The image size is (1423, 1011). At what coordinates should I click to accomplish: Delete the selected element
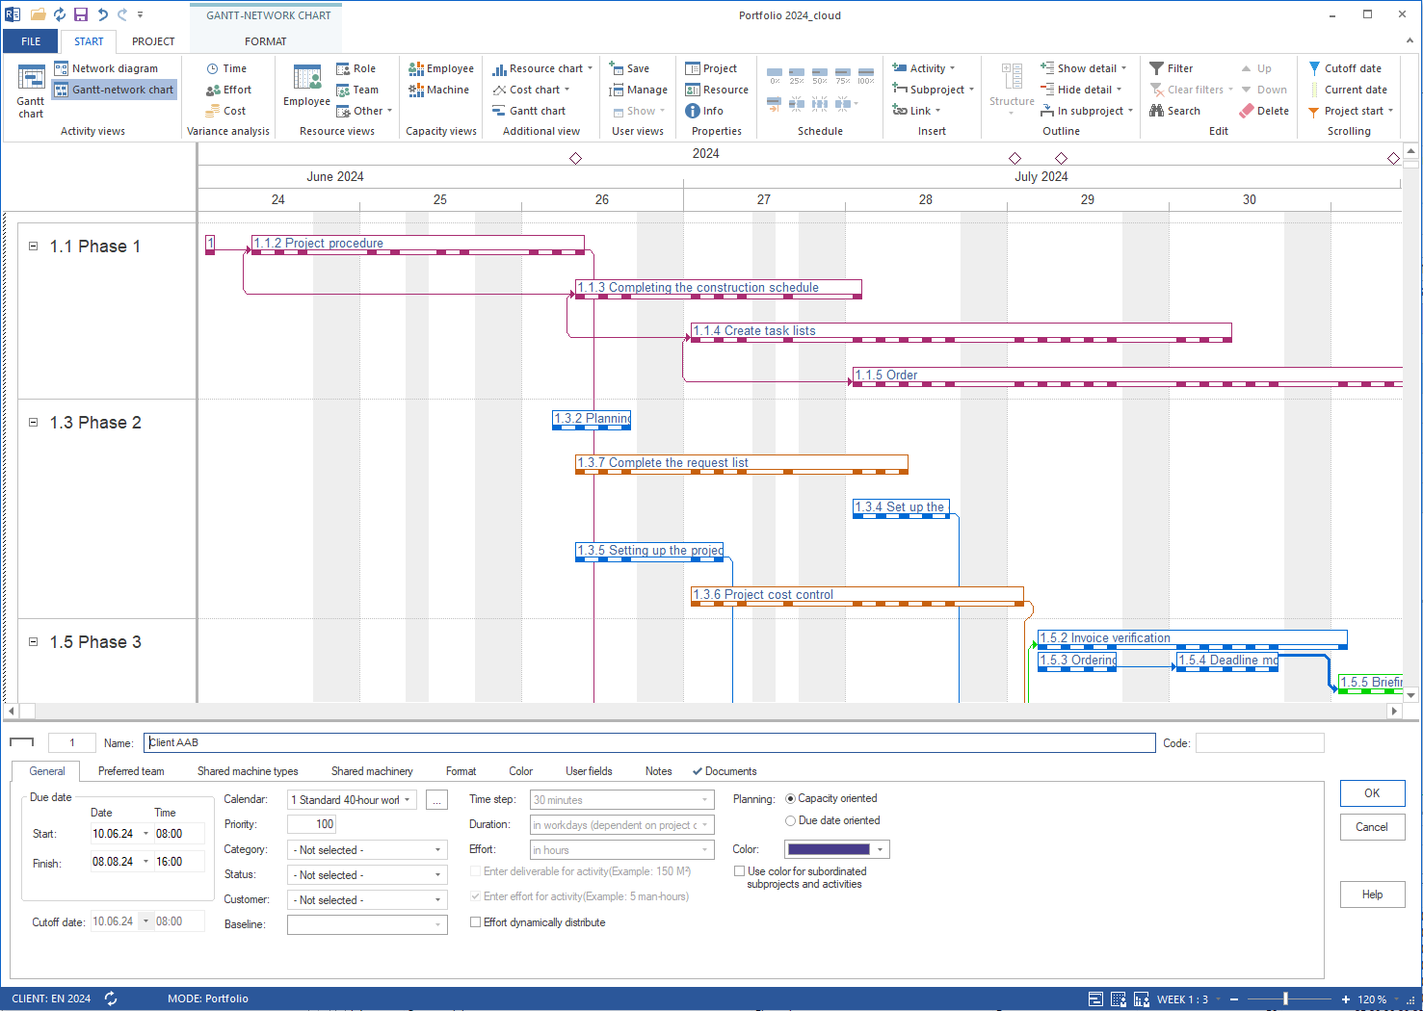(x=1264, y=111)
